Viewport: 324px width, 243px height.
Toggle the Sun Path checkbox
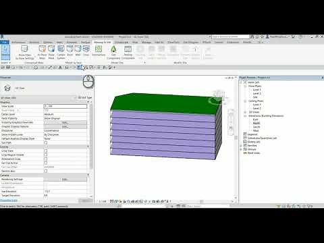[46, 142]
